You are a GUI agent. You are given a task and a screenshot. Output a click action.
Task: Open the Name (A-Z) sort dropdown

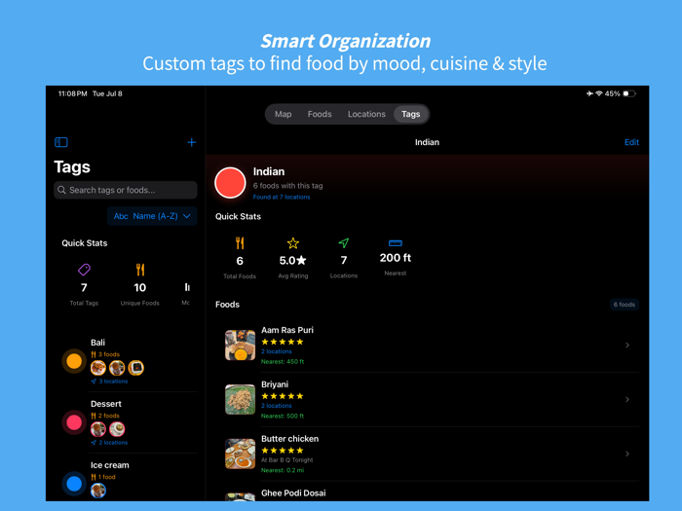(152, 216)
